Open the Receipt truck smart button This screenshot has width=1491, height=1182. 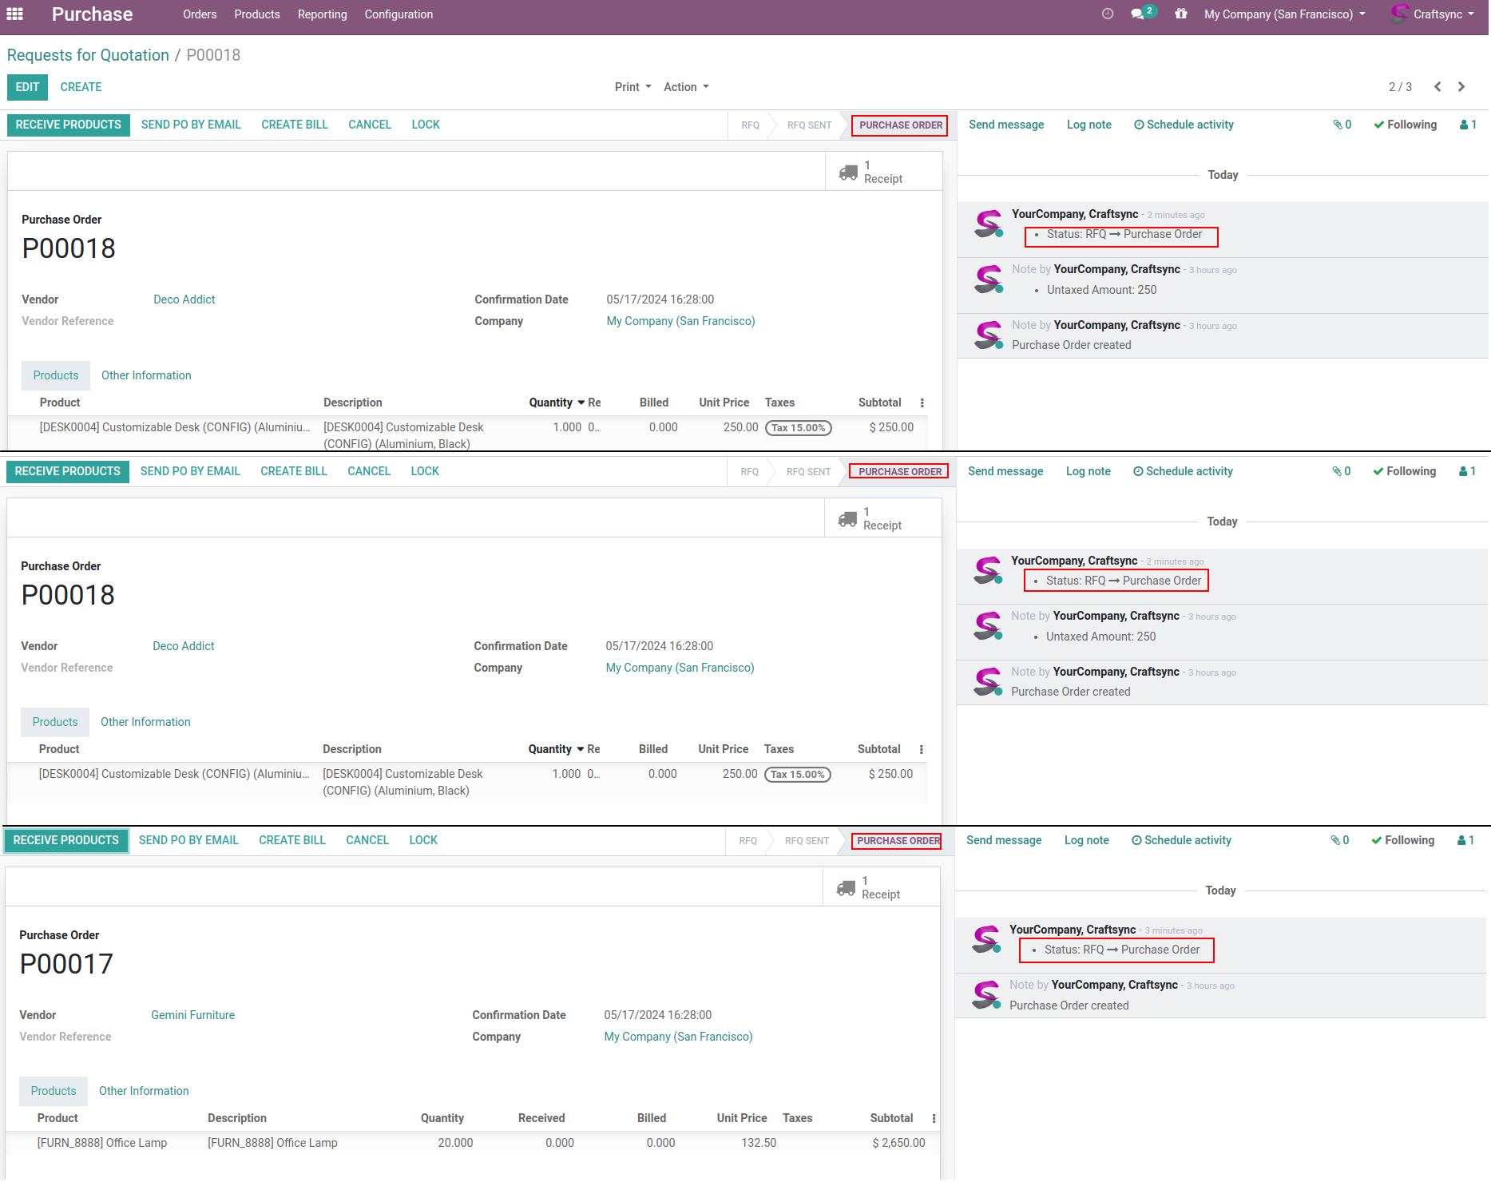pyautogui.click(x=871, y=172)
